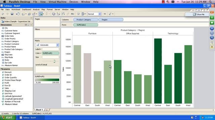215x120 pixels.
Task: Open the Fit Width icon dropdown arrow
Action: point(85,14)
